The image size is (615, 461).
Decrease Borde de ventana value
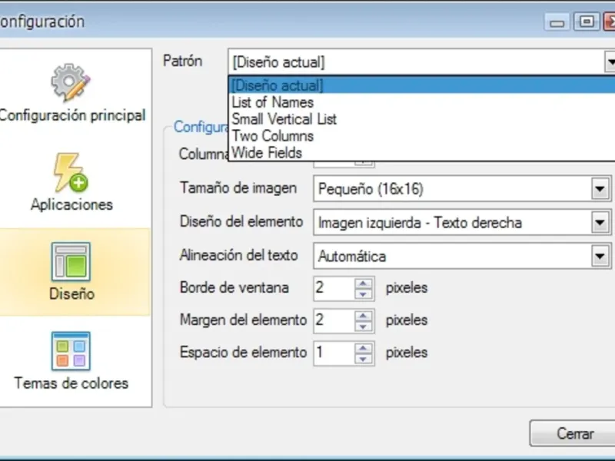pos(363,294)
